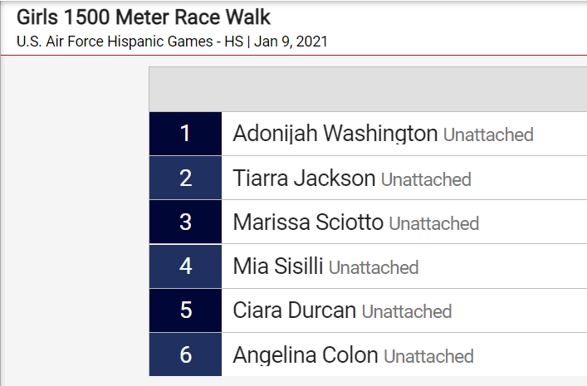Open Tiarra Jackson's athlete profile
This screenshot has width=587, height=386.
click(304, 178)
